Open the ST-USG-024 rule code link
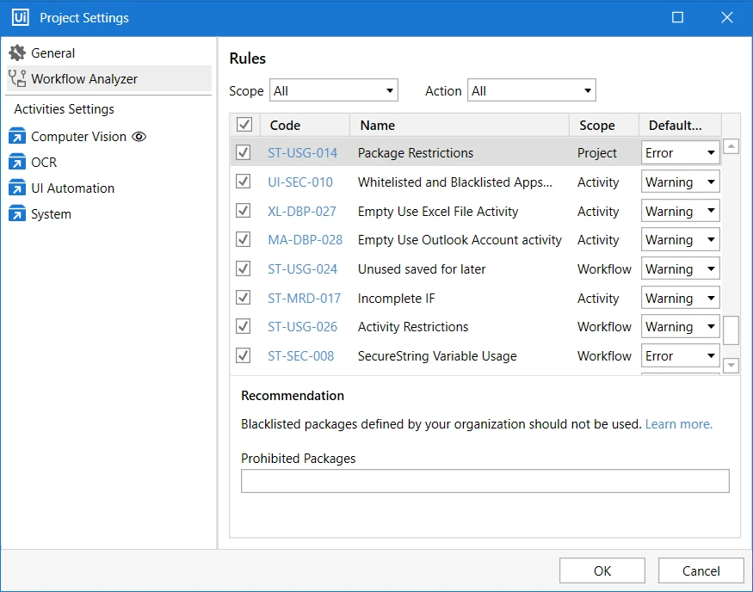 pyautogui.click(x=302, y=268)
